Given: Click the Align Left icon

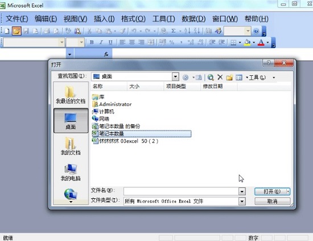Looking at the screenshot, I should (x=122, y=42).
